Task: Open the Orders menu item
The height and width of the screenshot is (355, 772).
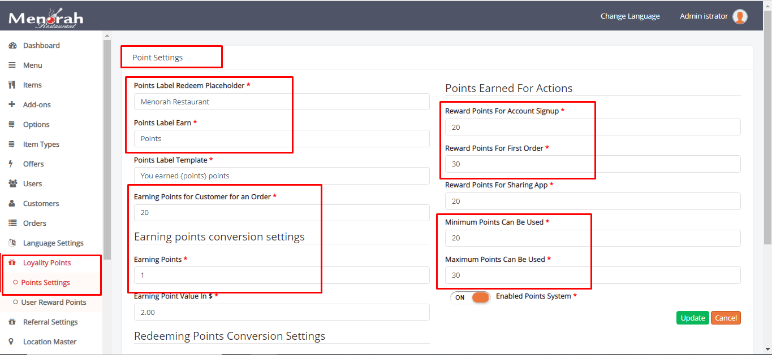Action: (34, 223)
